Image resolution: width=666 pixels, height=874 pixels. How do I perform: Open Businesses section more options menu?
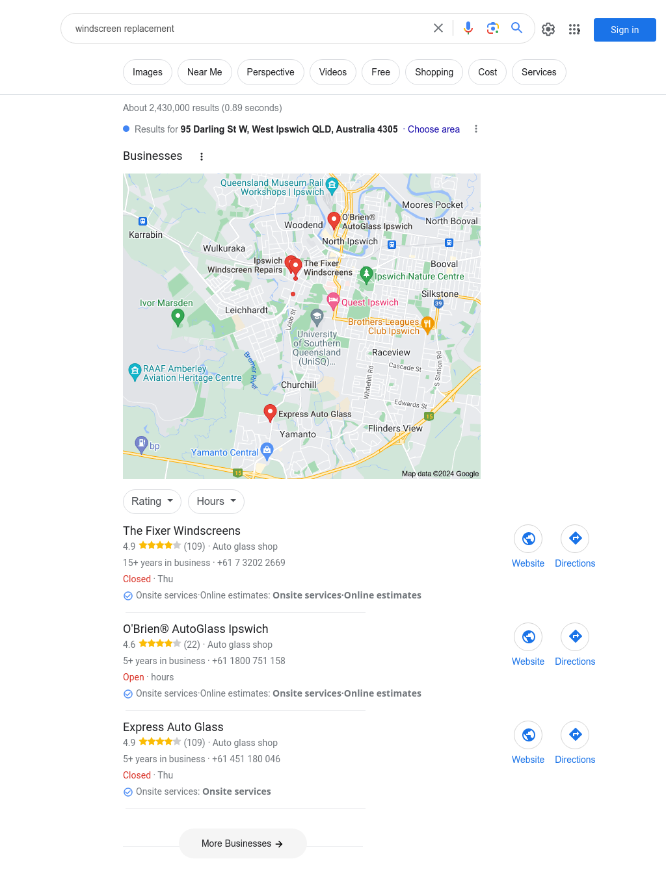(x=202, y=157)
